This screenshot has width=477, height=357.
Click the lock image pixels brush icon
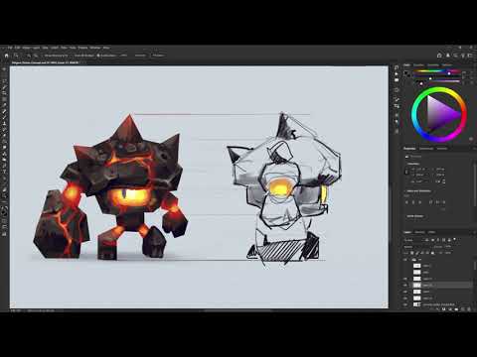click(417, 253)
